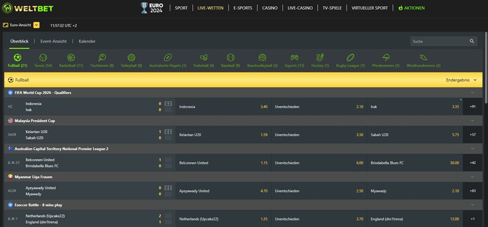Screen dimensions: 488x227
Task: Select the Baseball sport icon
Action: pos(231,57)
